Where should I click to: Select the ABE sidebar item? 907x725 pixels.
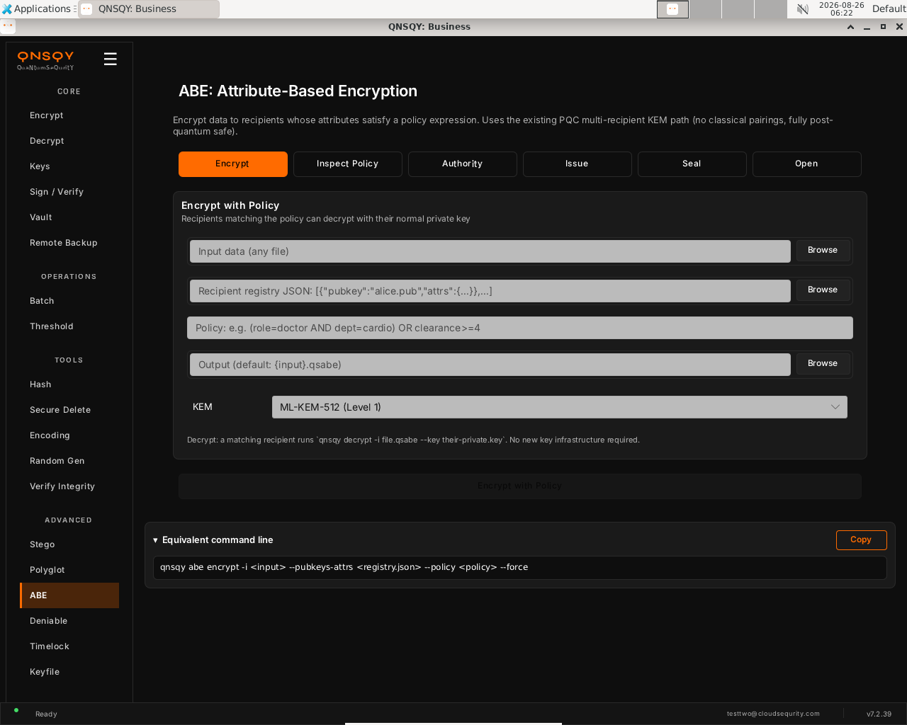coord(69,595)
